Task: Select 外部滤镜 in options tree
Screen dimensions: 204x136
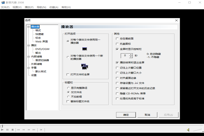Action: coord(36,64)
